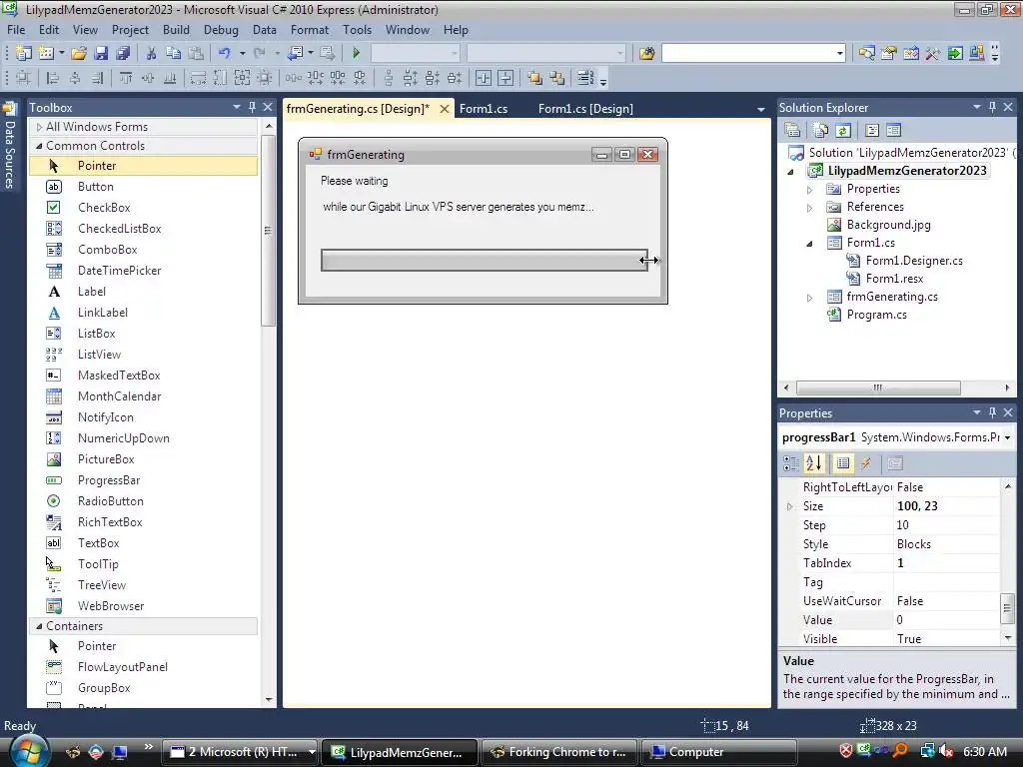Toggle auto-hide pin on Solution Explorer
The image size is (1023, 767).
tap(992, 107)
